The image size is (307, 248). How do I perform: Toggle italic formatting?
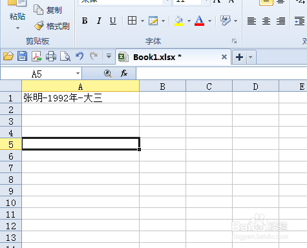coord(99,21)
